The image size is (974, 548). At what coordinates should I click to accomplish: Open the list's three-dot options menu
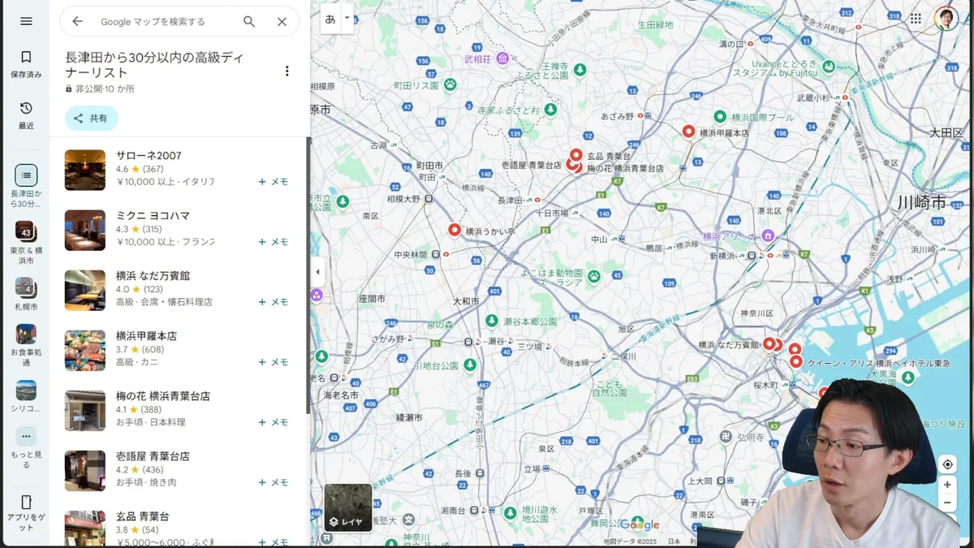click(x=287, y=71)
